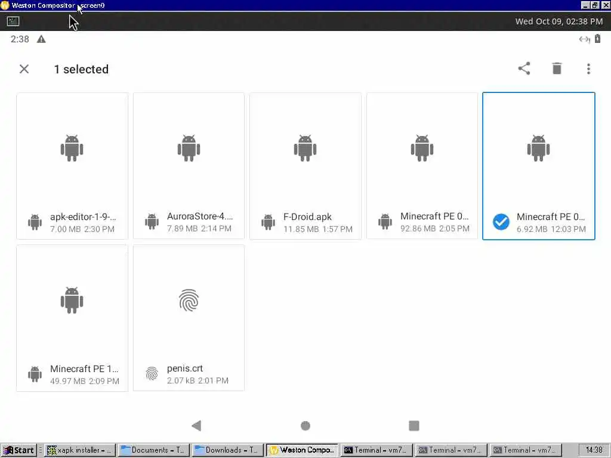Click the Weston Compositor taskbar button
Viewport: 611px width, 458px height.
tap(302, 450)
